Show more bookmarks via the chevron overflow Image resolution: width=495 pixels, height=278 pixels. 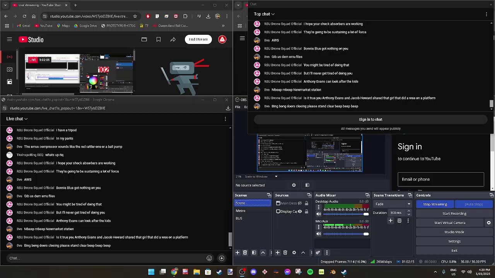223,26
